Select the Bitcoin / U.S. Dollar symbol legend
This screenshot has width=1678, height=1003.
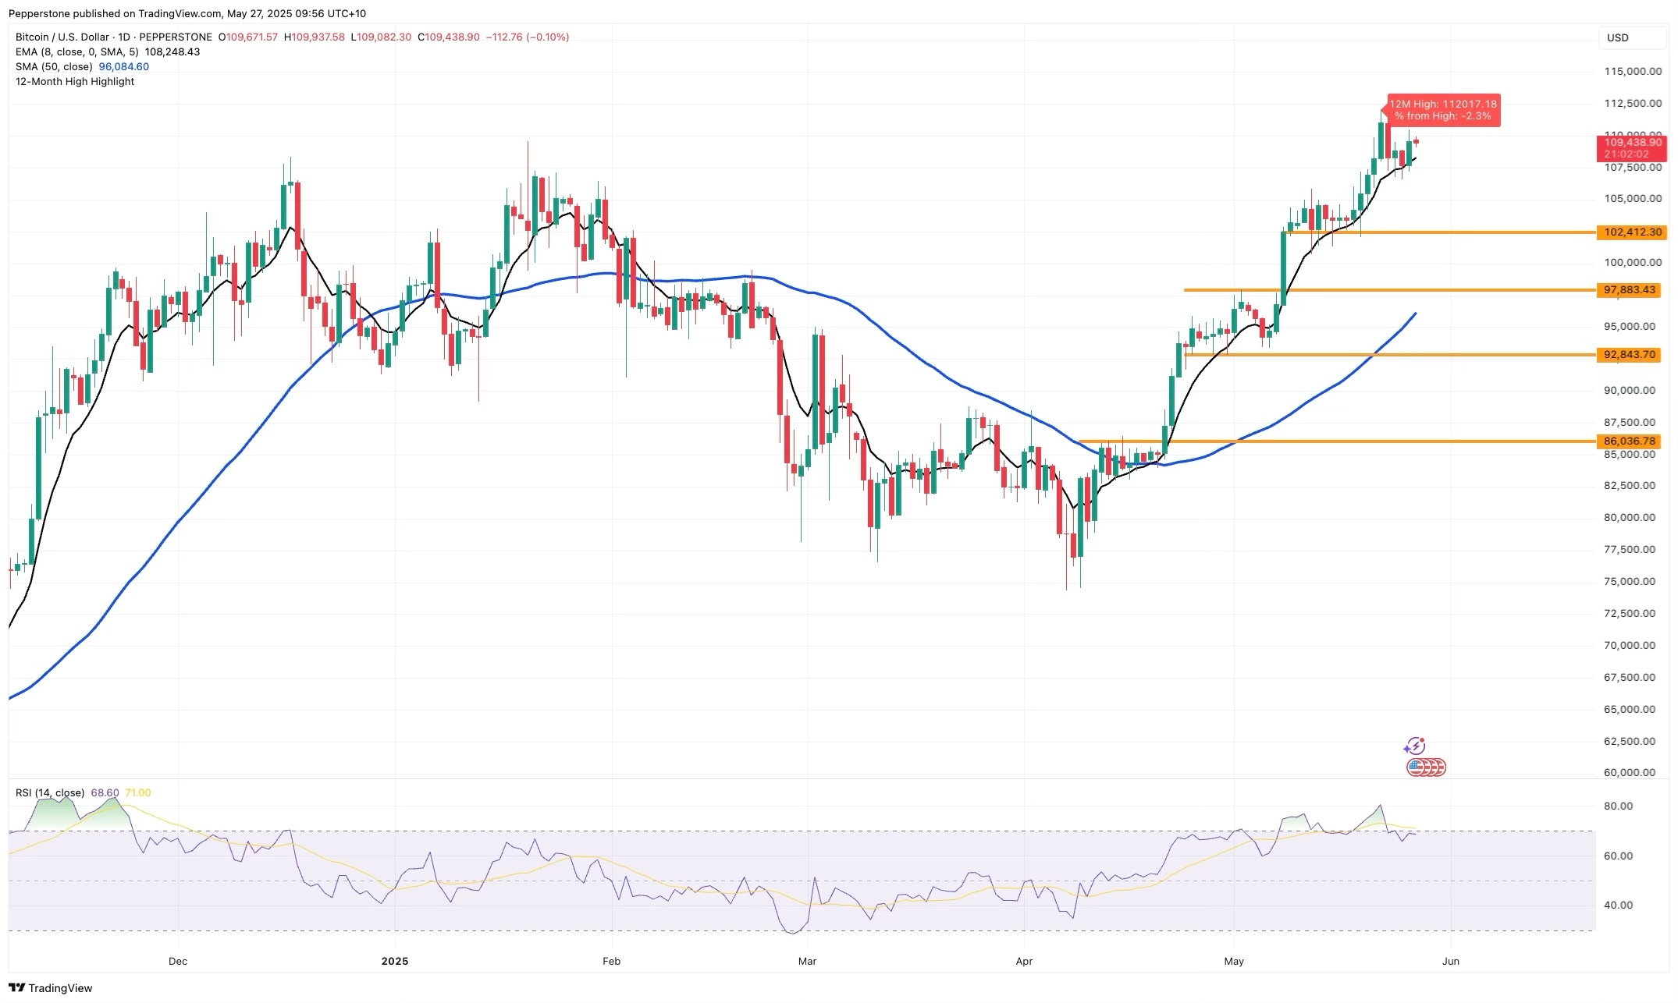114,37
